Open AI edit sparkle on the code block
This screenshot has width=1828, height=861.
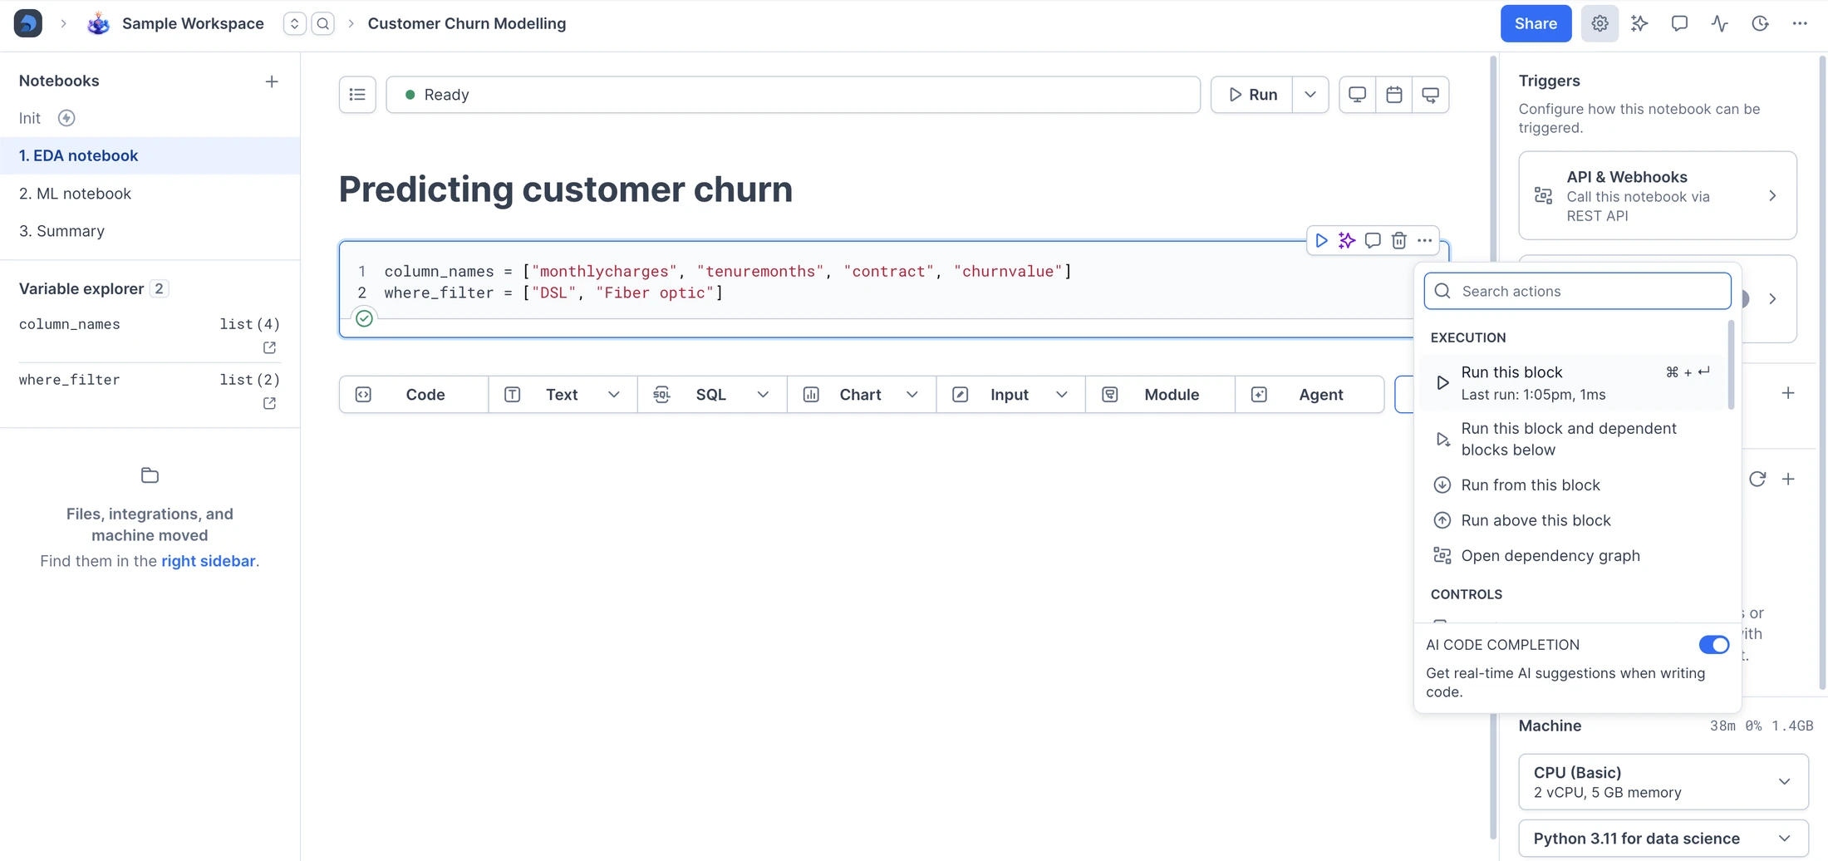point(1347,241)
